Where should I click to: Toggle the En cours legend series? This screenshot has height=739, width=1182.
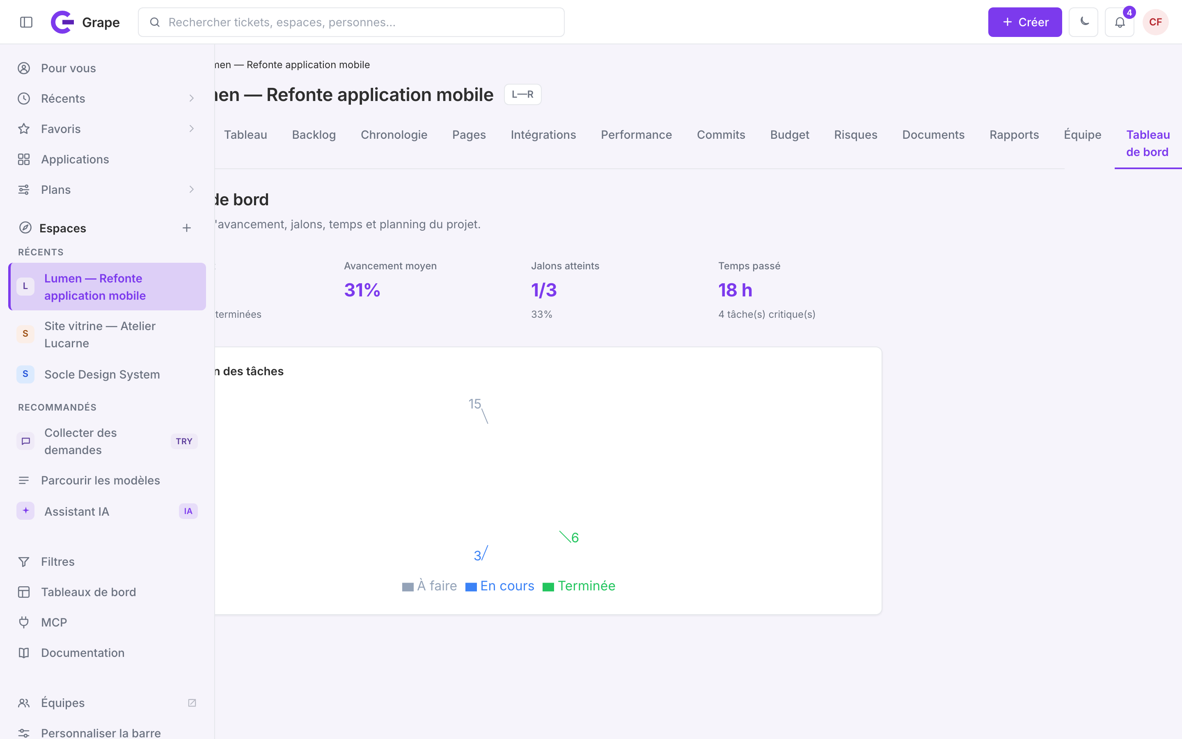click(x=499, y=585)
